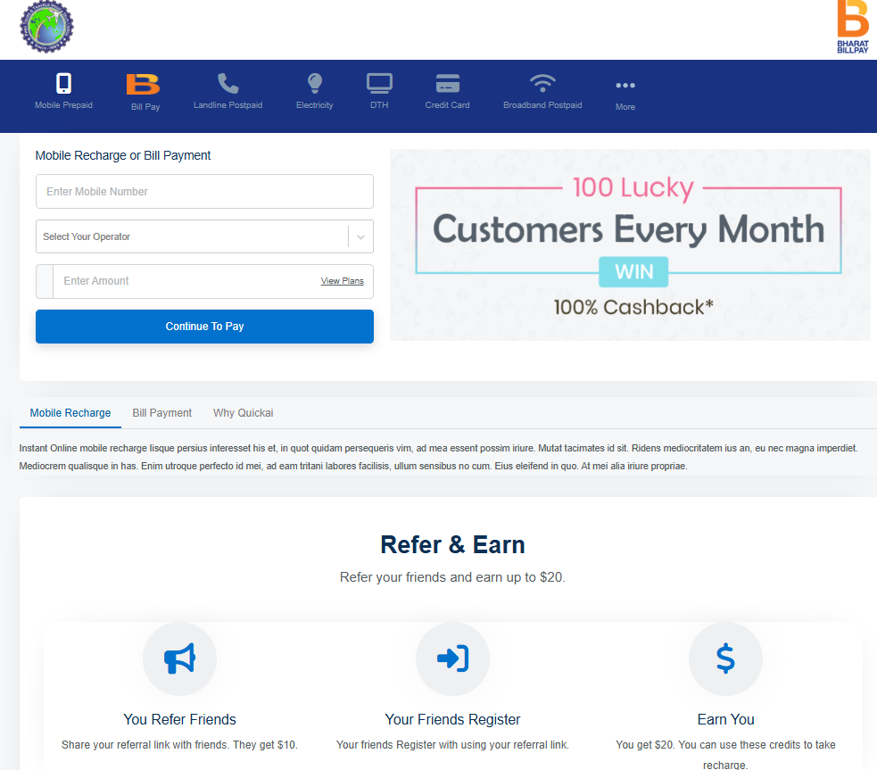Select the Mobile Prepaid phone icon
Image resolution: width=877 pixels, height=770 pixels.
[63, 83]
